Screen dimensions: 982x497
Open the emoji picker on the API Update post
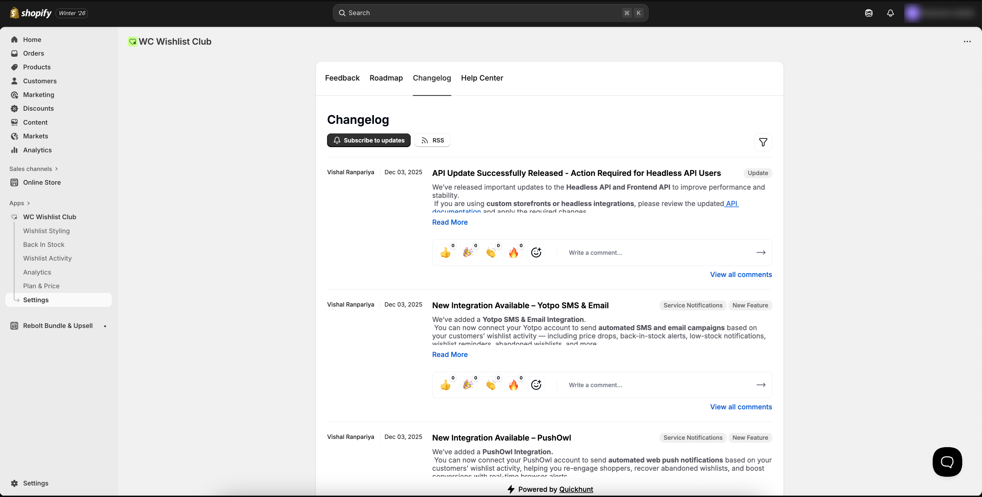coord(536,252)
